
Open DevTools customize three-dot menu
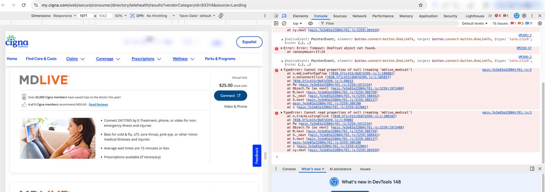(x=532, y=16)
